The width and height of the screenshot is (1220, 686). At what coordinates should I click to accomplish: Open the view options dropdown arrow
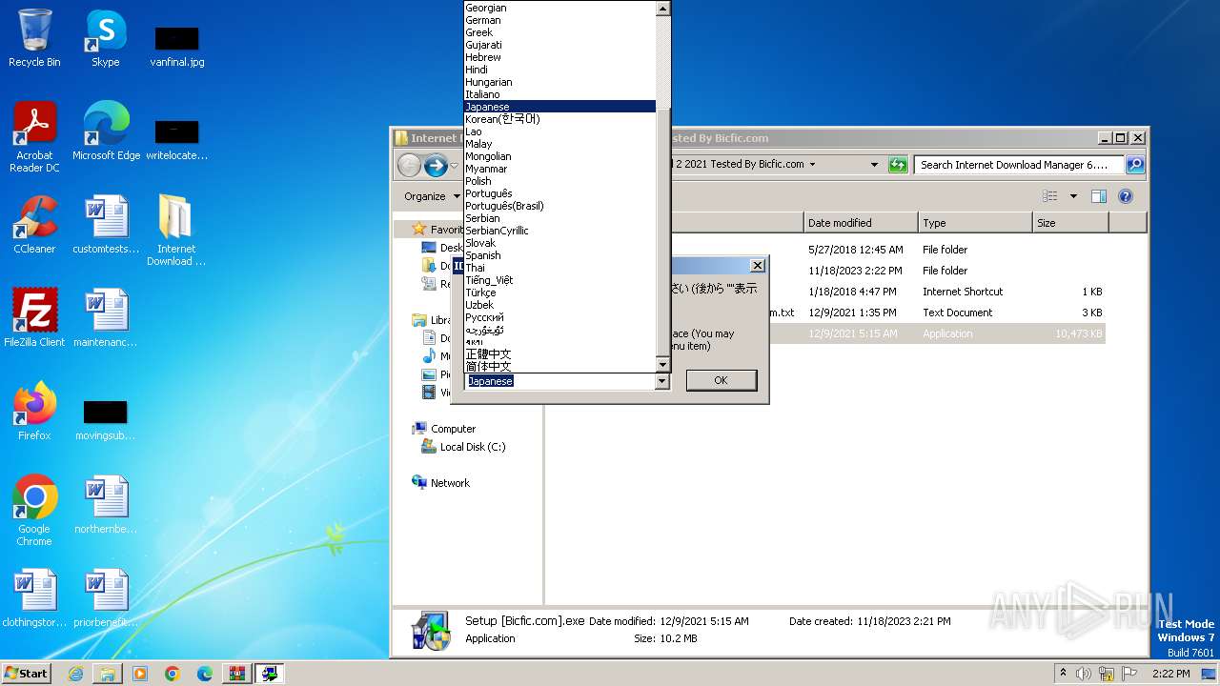click(1073, 196)
